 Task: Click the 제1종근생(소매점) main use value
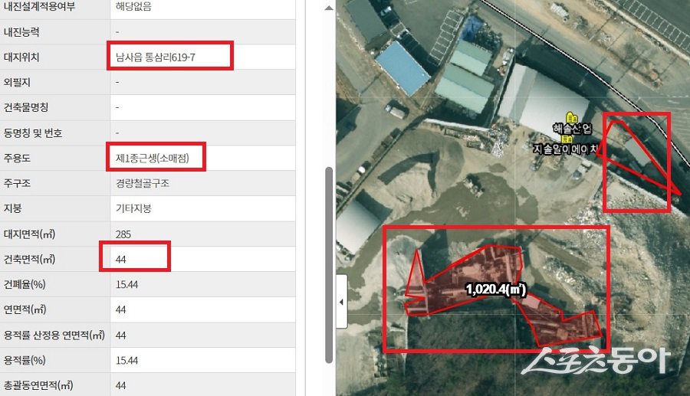(153, 158)
